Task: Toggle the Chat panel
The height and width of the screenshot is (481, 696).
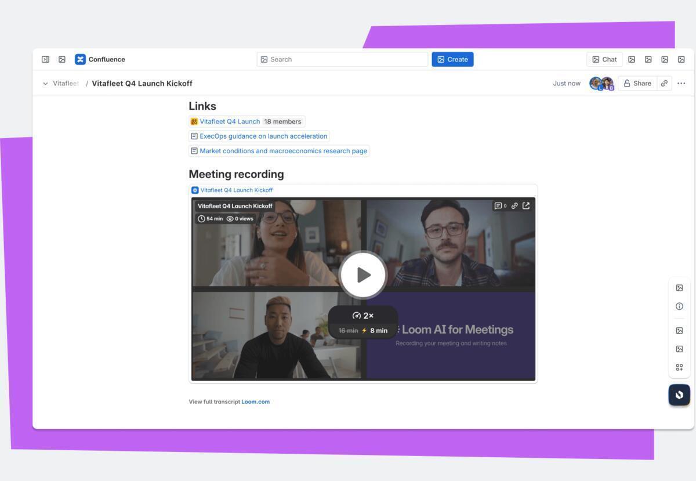Action: point(604,59)
